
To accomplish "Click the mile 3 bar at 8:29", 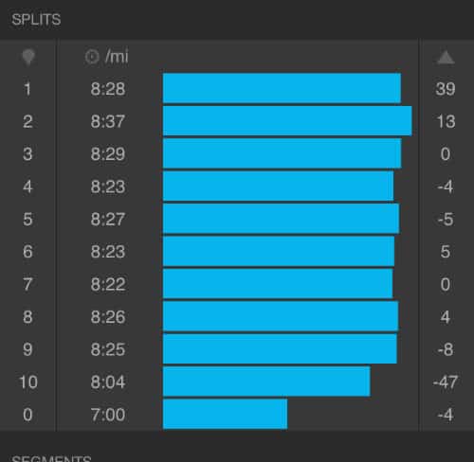I will pos(282,153).
